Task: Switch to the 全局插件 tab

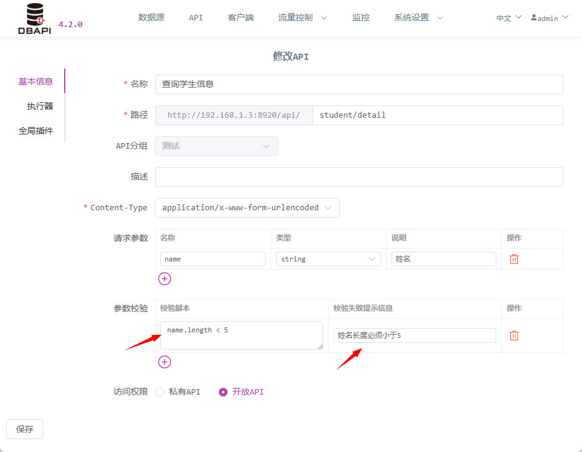Action: click(x=36, y=131)
